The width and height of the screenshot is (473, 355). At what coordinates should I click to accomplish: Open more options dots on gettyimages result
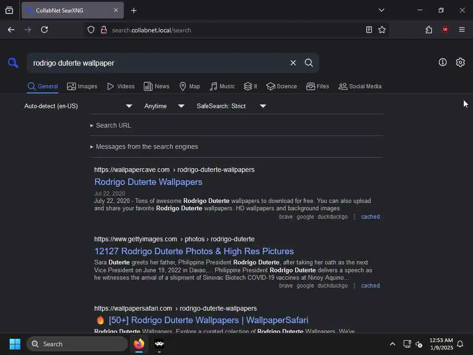[354, 286]
